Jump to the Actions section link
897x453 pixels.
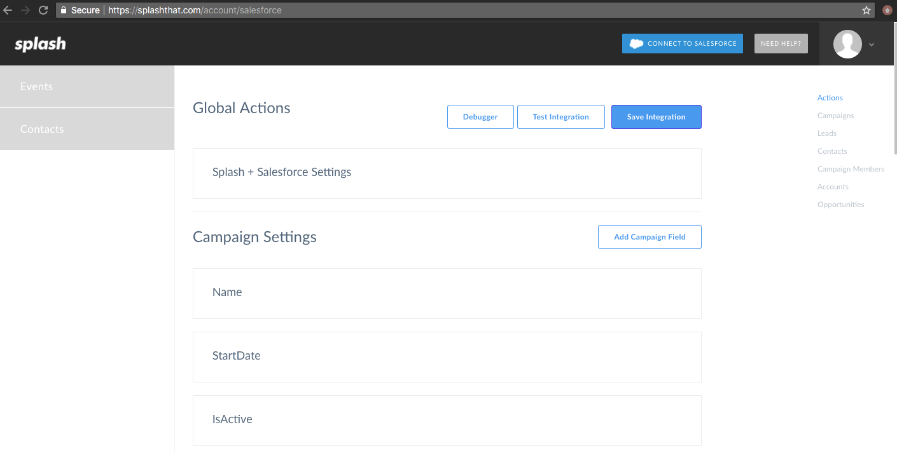[830, 98]
